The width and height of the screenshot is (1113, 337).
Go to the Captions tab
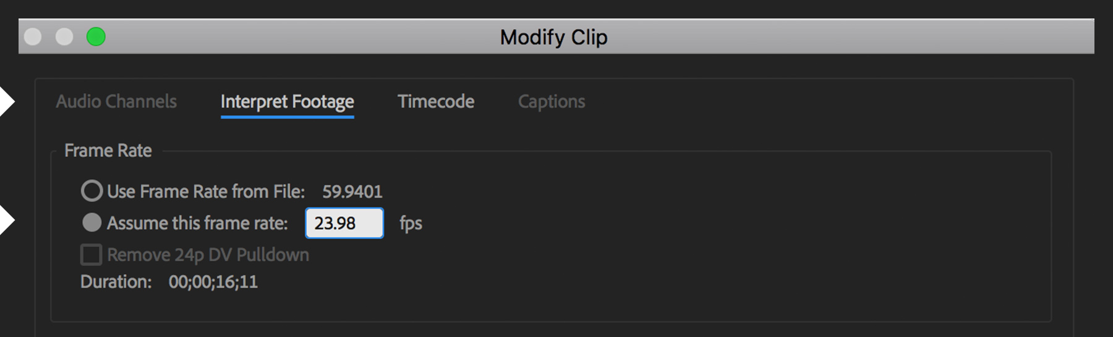(x=552, y=101)
